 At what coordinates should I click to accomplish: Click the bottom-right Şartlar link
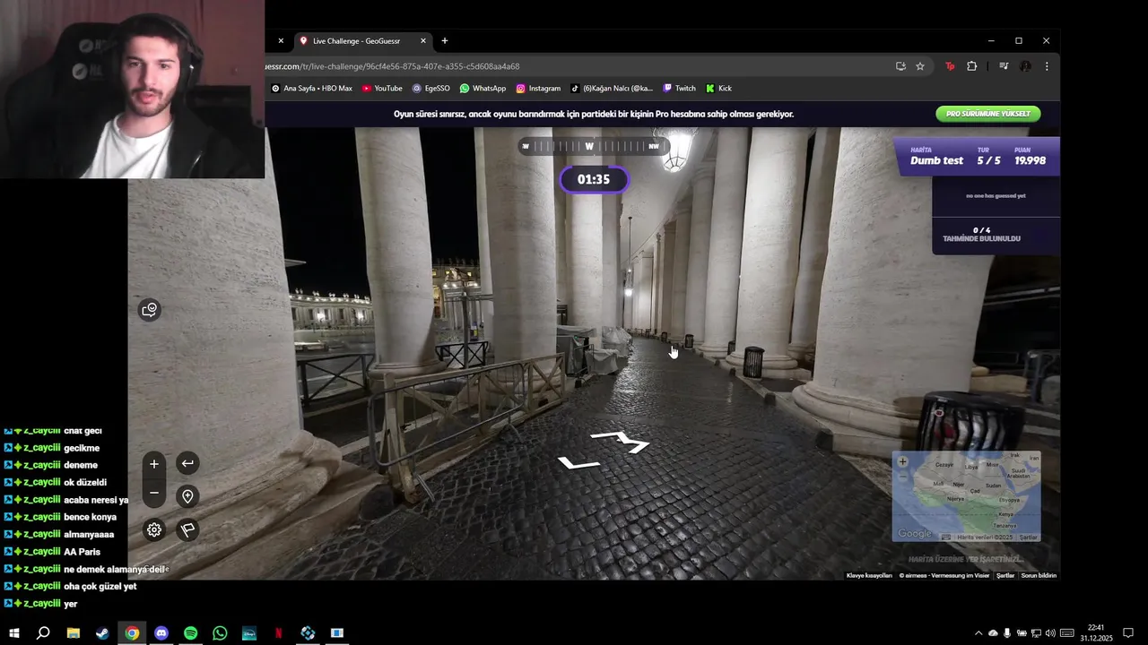[1005, 575]
